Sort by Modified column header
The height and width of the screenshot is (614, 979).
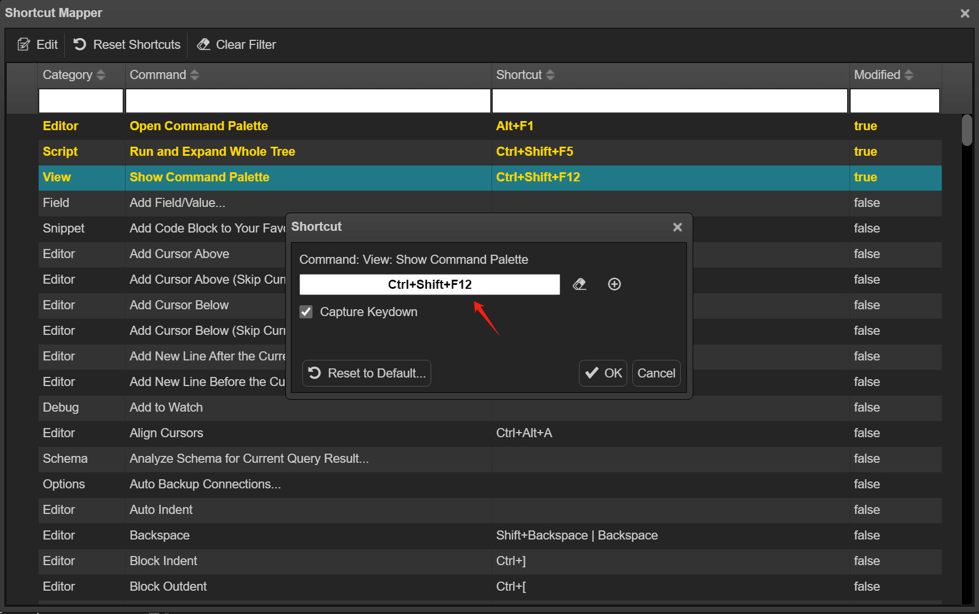[x=884, y=75]
